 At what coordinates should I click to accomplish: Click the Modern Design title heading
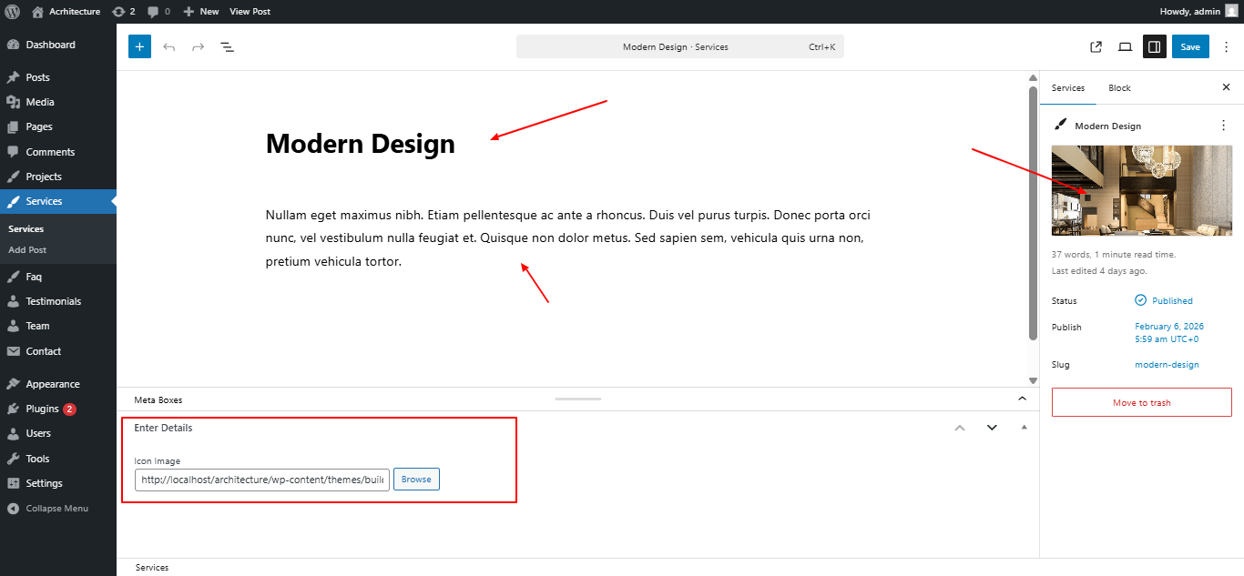[361, 144]
